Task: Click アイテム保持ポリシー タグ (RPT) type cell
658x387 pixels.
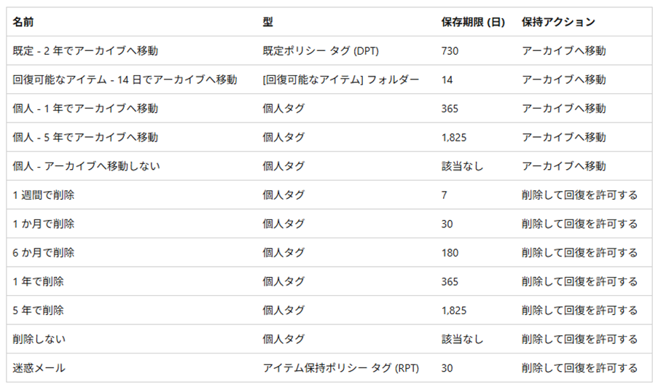Action: 341,368
